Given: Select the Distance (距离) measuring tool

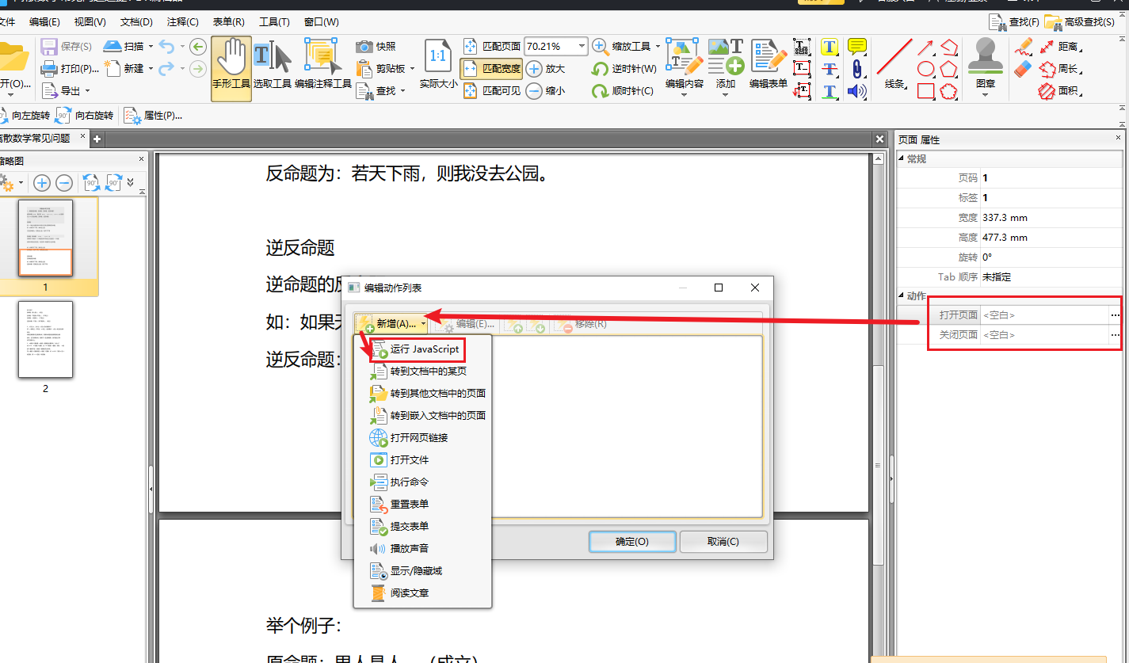Looking at the screenshot, I should pos(1059,47).
